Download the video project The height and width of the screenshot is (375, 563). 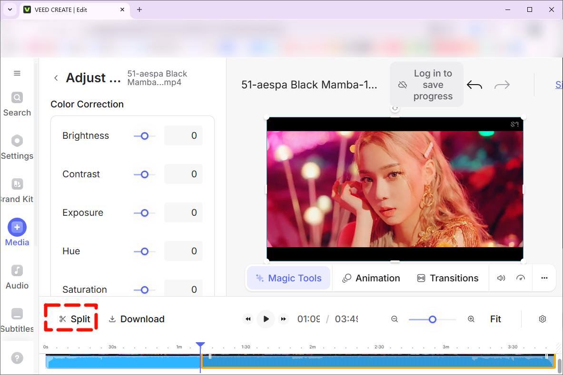tap(137, 319)
